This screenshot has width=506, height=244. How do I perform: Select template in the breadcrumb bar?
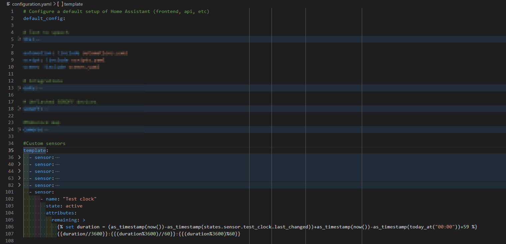pyautogui.click(x=73, y=4)
